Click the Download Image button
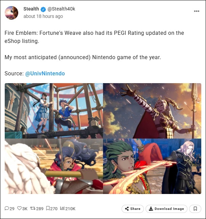Viewport: 206px width, 219px height. coord(166,209)
